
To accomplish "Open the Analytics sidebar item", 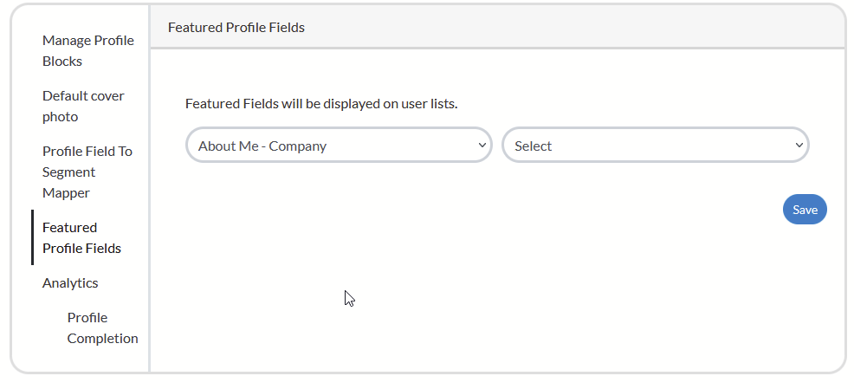I will (70, 282).
